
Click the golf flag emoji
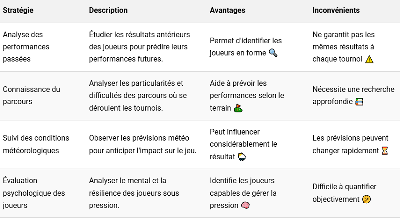pos(238,108)
